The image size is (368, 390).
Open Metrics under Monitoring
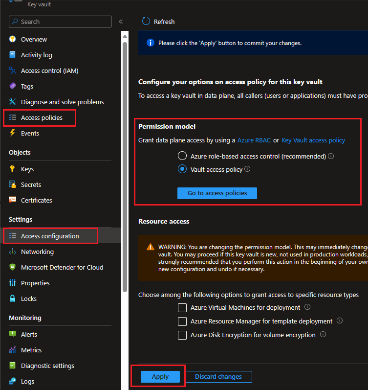tap(31, 350)
